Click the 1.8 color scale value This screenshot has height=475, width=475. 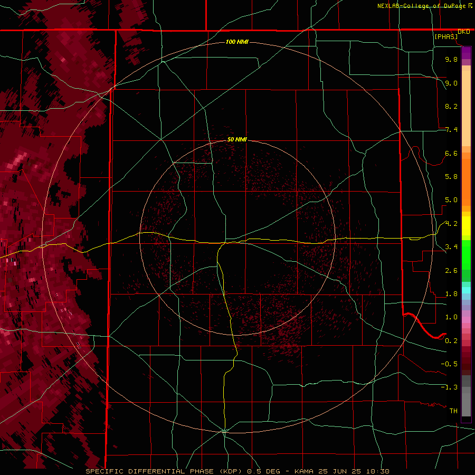451,294
